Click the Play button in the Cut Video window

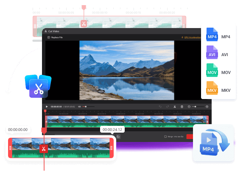pyautogui.click(x=47, y=107)
